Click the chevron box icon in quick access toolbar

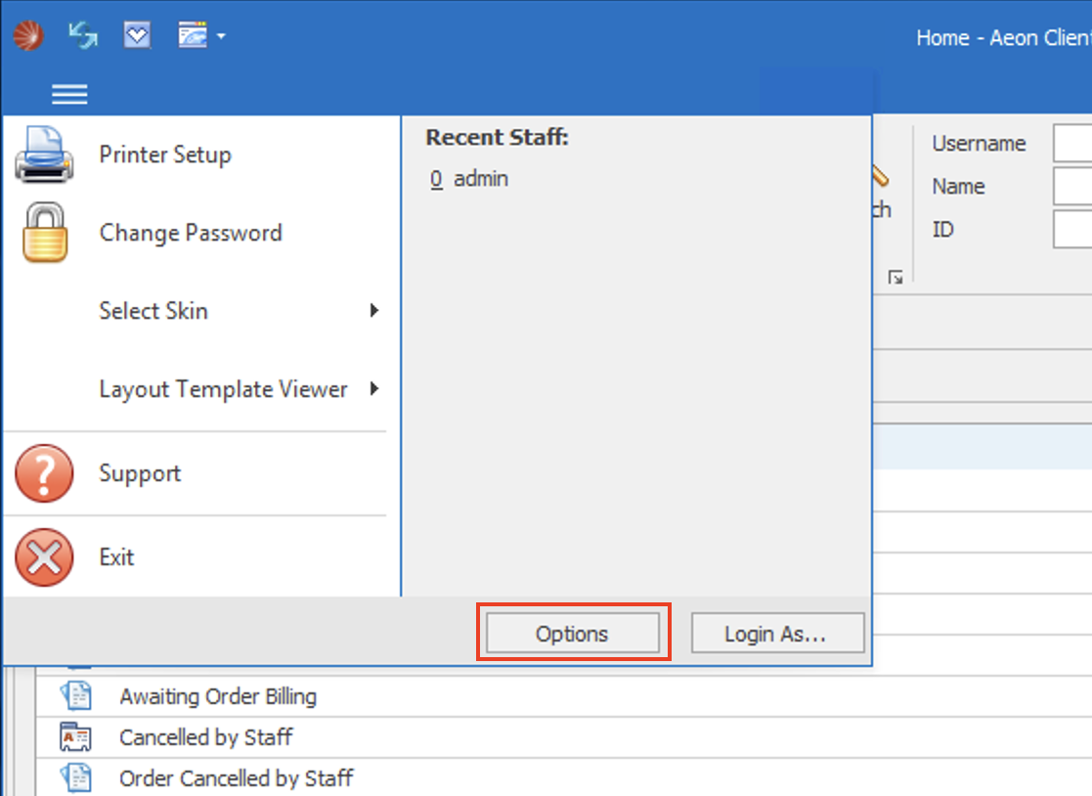coord(137,36)
